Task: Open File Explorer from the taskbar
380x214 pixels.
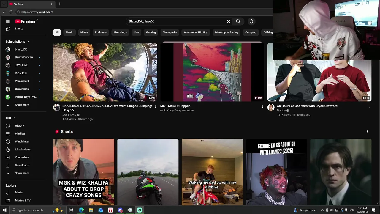Action: point(91,210)
